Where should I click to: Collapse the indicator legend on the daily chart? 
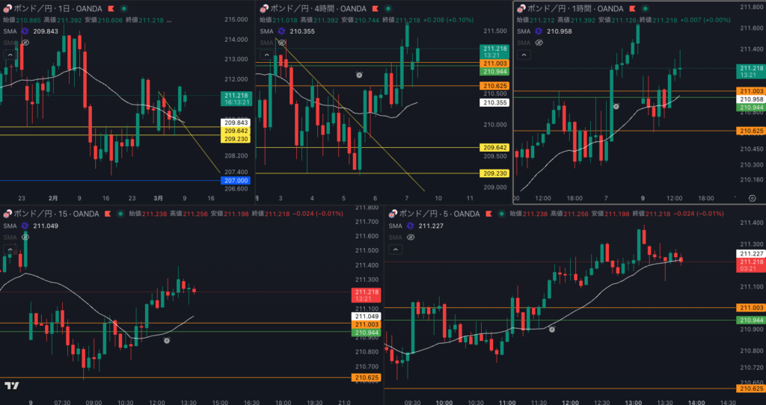click(10, 55)
